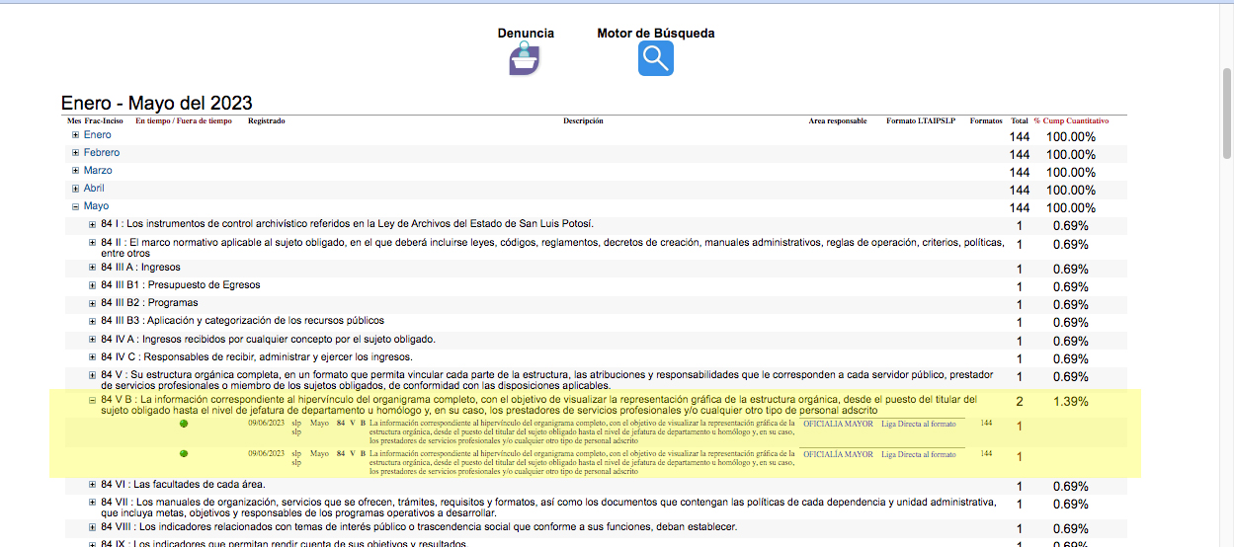Click the Motor de Búsqueda label

click(656, 33)
